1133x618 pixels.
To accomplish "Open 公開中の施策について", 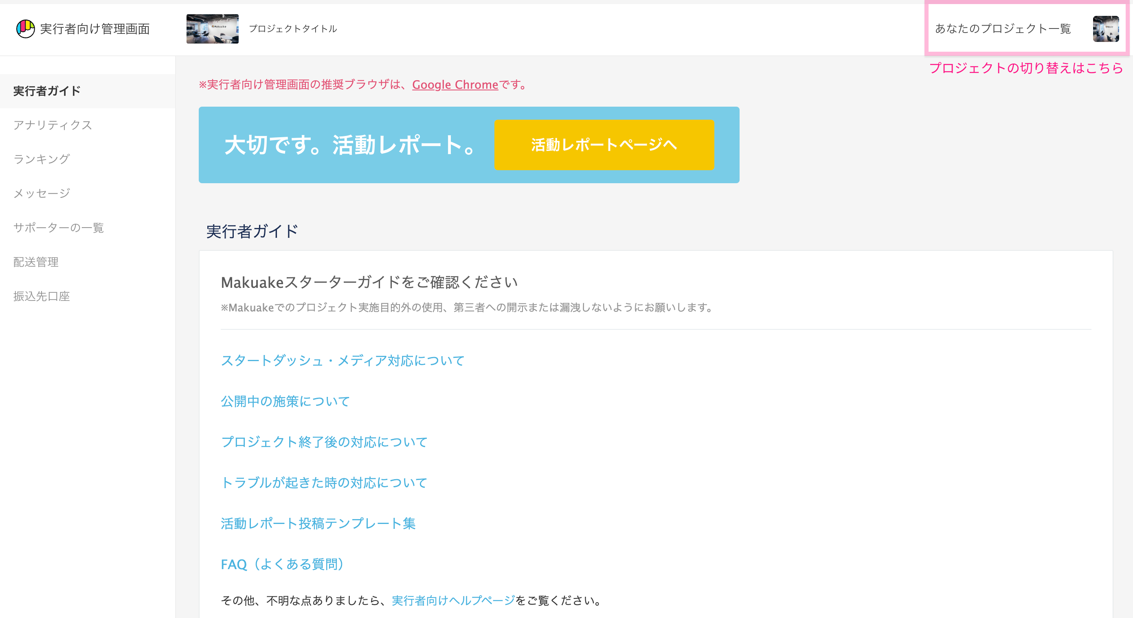I will click(285, 401).
